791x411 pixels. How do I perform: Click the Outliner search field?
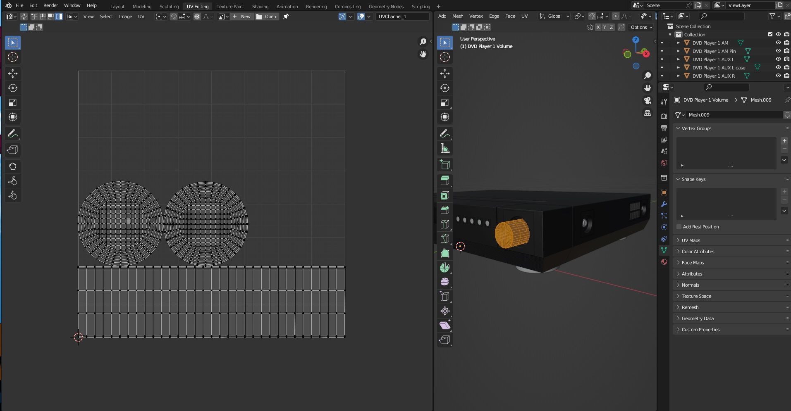[x=722, y=16]
